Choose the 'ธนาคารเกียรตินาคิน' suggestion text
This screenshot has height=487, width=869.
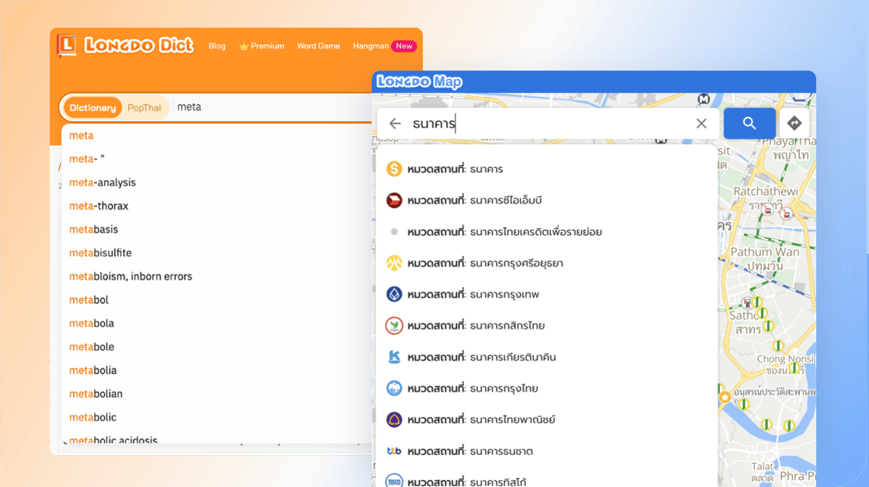(x=513, y=357)
